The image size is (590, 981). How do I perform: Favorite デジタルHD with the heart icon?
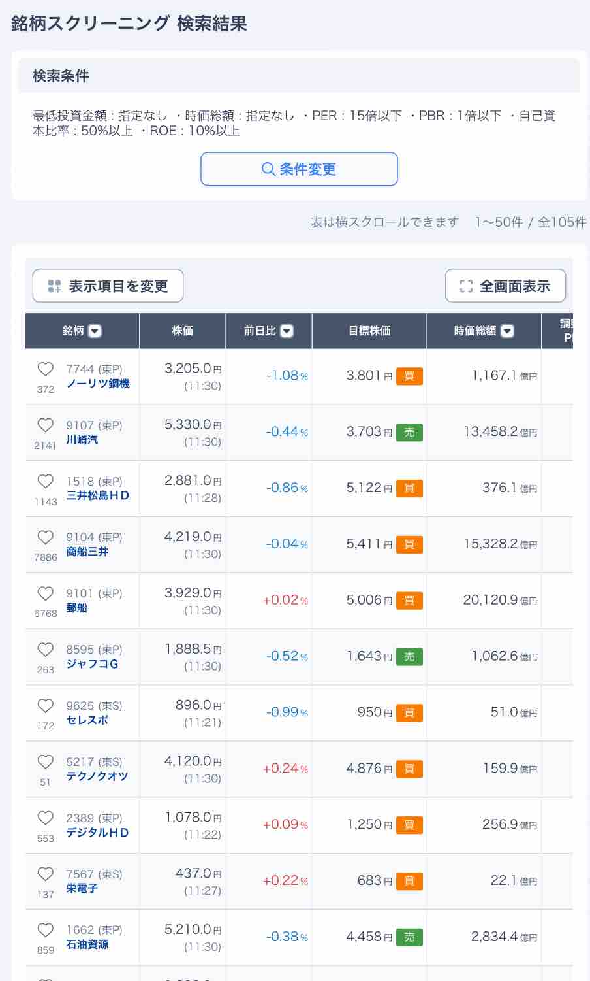click(x=46, y=818)
